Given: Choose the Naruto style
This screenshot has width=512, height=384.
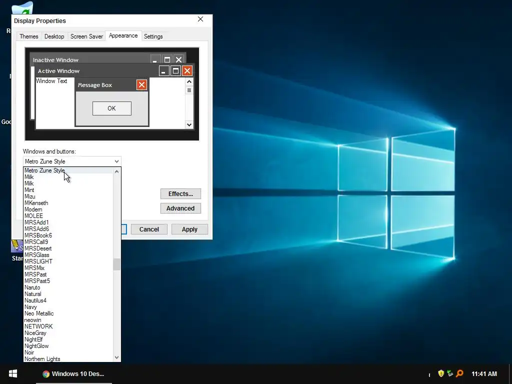Looking at the screenshot, I should pyautogui.click(x=68, y=287).
